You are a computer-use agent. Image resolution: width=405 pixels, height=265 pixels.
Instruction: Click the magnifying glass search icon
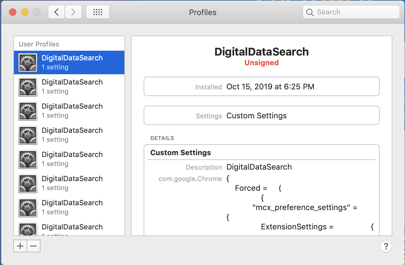click(x=310, y=12)
